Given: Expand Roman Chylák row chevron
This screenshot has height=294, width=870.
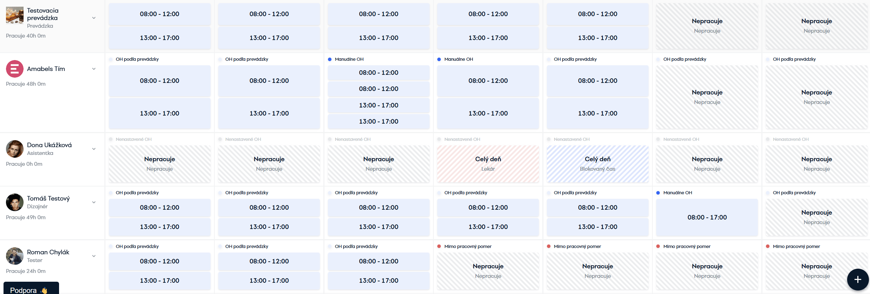Looking at the screenshot, I should pyautogui.click(x=94, y=256).
